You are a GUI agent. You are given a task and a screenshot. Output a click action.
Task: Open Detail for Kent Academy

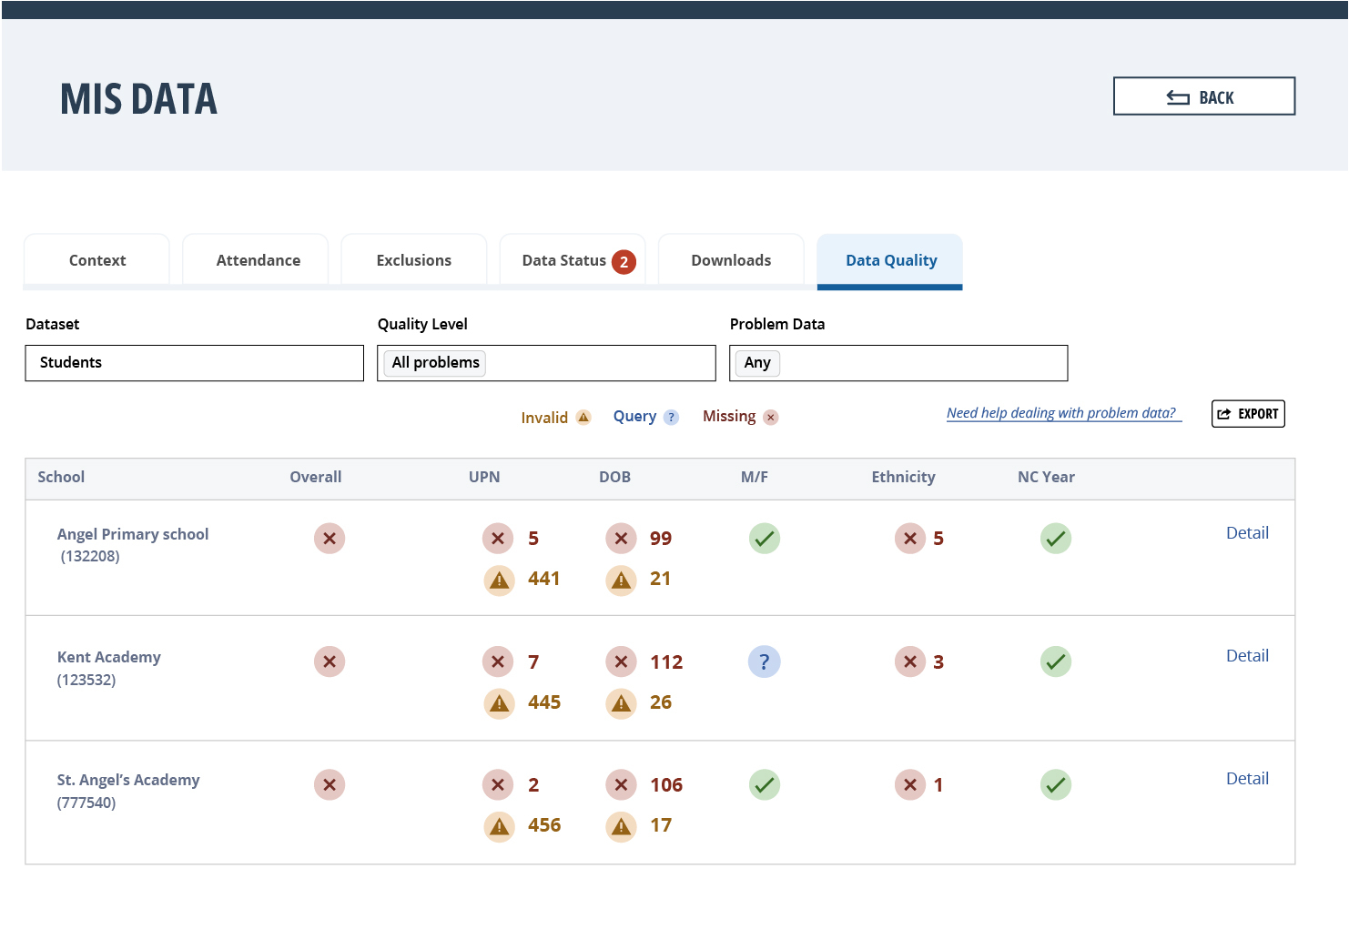click(1247, 656)
